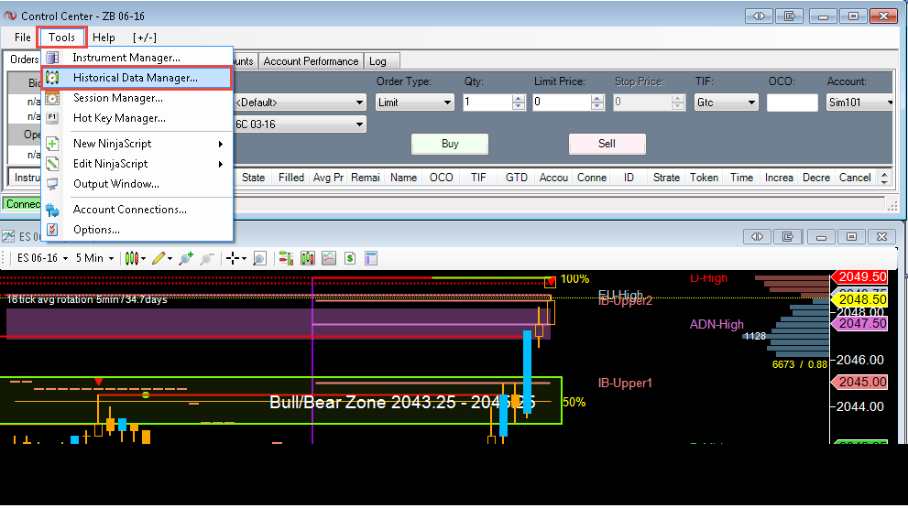
Task: Click the zoom frame magnifier icon
Action: [x=259, y=258]
